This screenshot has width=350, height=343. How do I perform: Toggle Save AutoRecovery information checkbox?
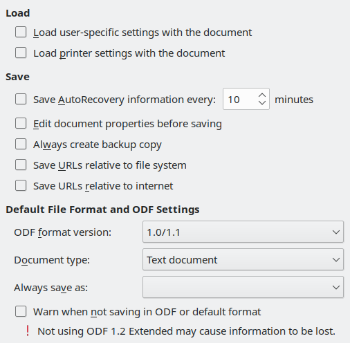21,99
